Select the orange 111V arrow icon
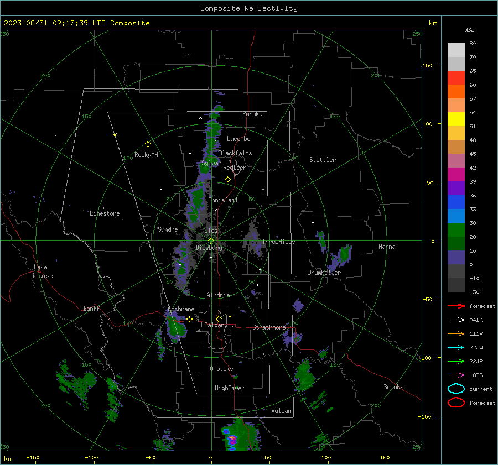This screenshot has height=465, width=498. click(x=456, y=333)
